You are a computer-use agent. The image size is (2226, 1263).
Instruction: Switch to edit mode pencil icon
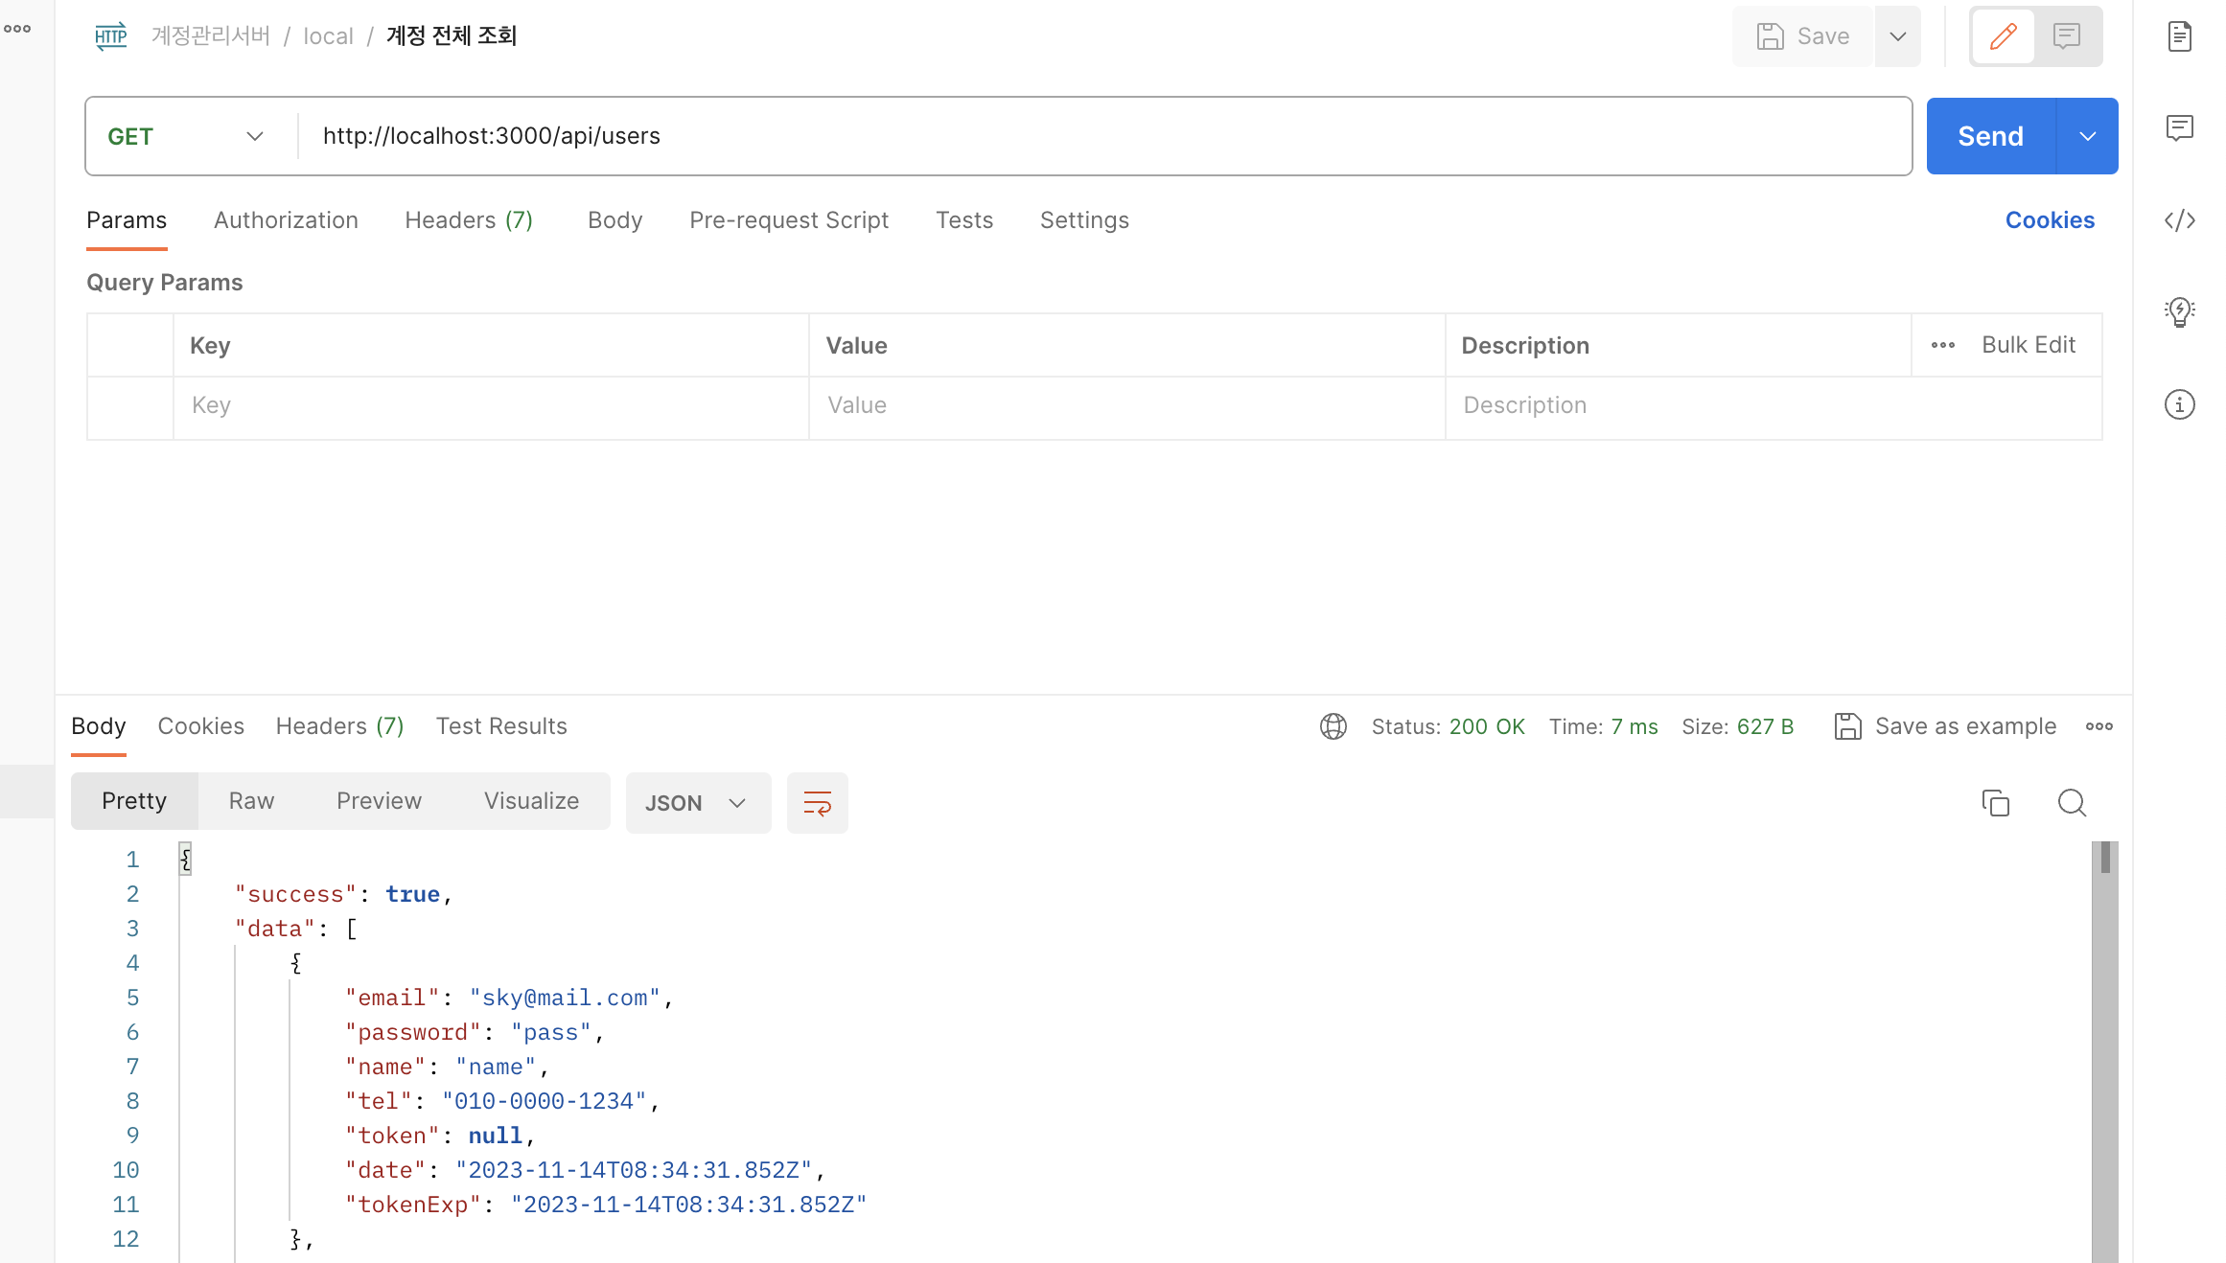(2003, 36)
